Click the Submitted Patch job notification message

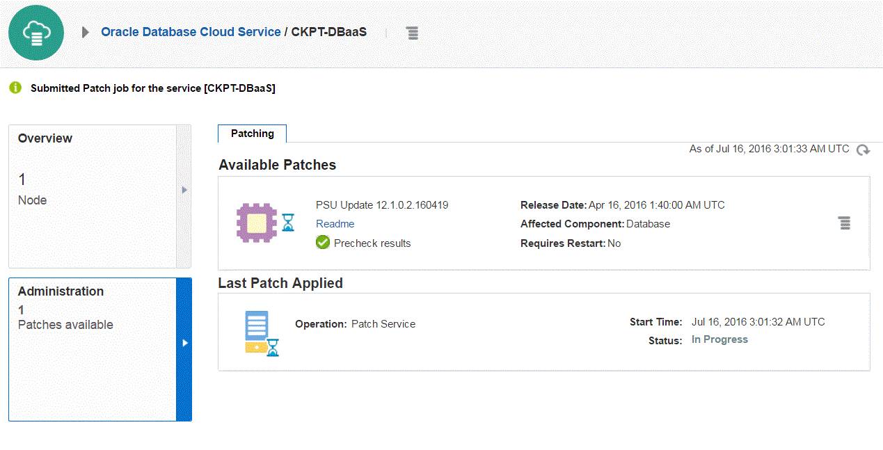pyautogui.click(x=153, y=88)
